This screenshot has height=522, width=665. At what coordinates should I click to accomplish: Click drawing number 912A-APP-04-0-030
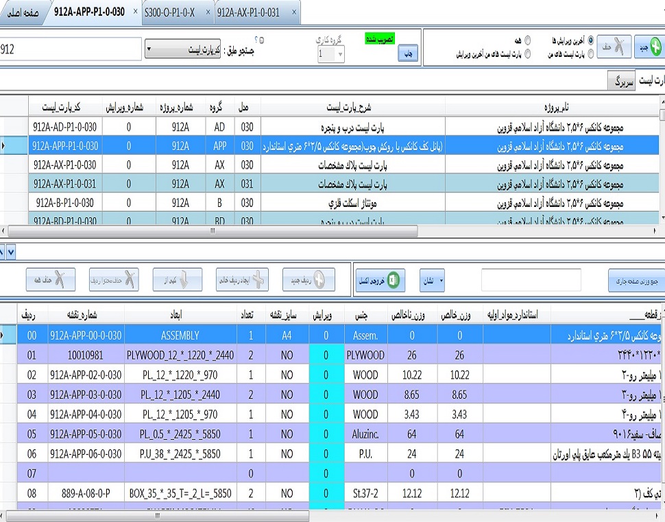[x=86, y=414]
